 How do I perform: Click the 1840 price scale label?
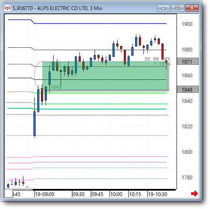pyautogui.click(x=187, y=101)
